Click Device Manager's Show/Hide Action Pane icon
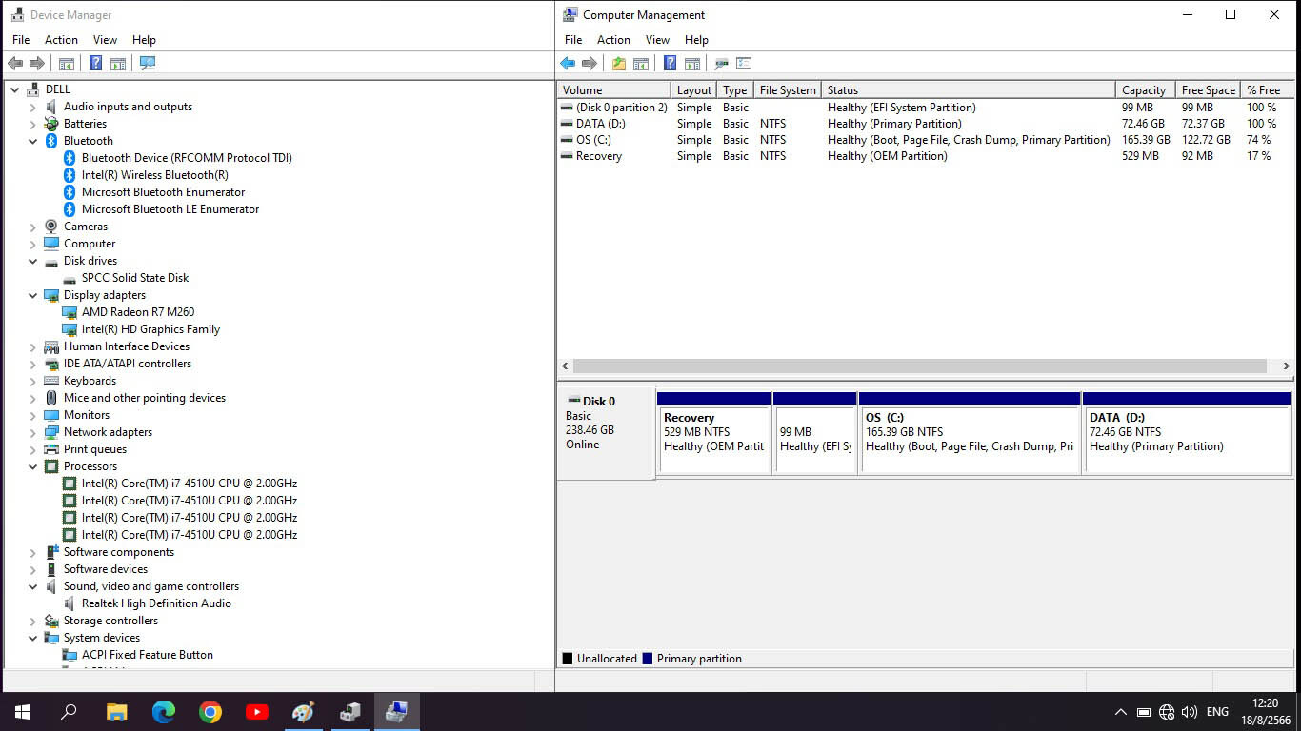The height and width of the screenshot is (731, 1301). [118, 64]
